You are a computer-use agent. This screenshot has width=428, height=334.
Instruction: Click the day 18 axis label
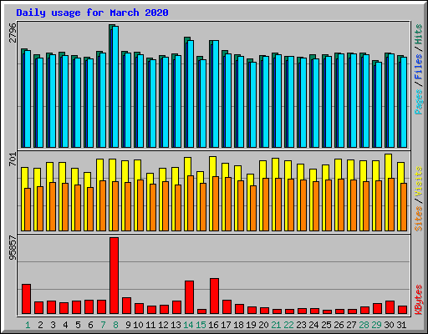(x=238, y=325)
